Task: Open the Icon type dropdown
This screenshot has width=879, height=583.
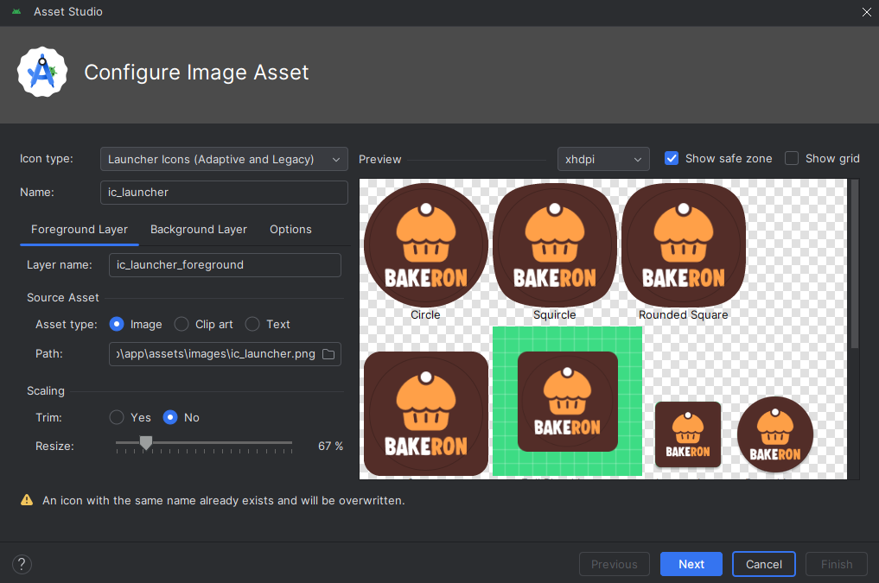Action: [x=224, y=159]
